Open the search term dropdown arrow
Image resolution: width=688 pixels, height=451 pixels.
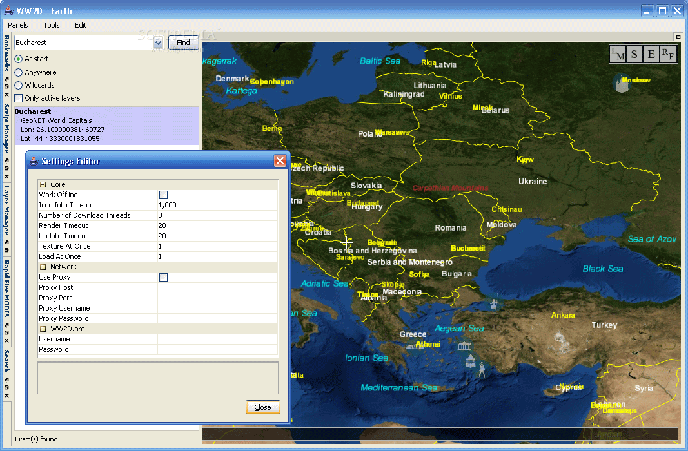[x=159, y=43]
